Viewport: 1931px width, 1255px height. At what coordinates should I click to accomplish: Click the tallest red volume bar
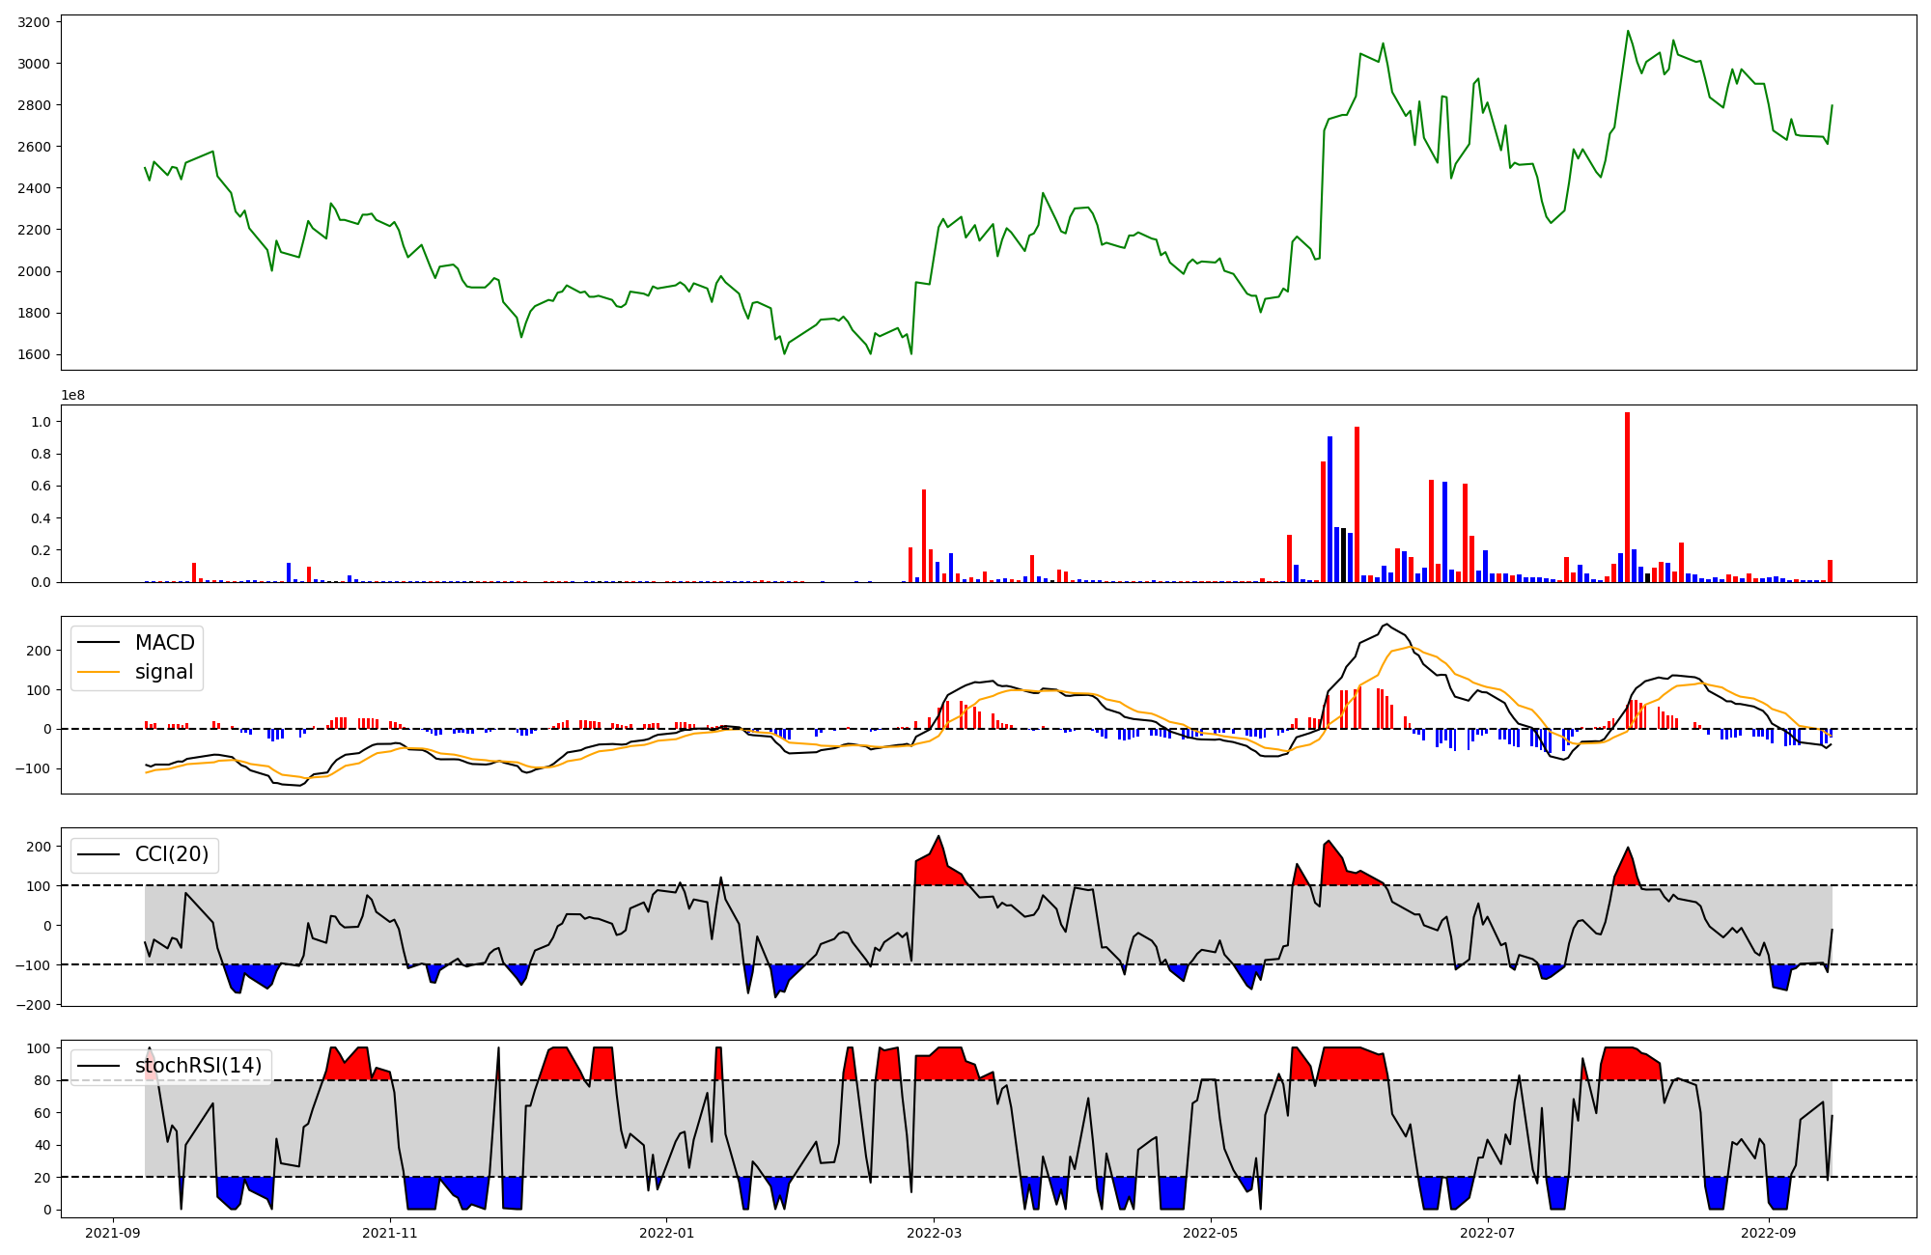[x=1627, y=497]
